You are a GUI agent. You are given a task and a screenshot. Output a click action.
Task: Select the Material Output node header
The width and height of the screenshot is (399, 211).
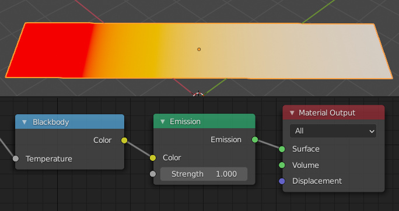pos(333,112)
